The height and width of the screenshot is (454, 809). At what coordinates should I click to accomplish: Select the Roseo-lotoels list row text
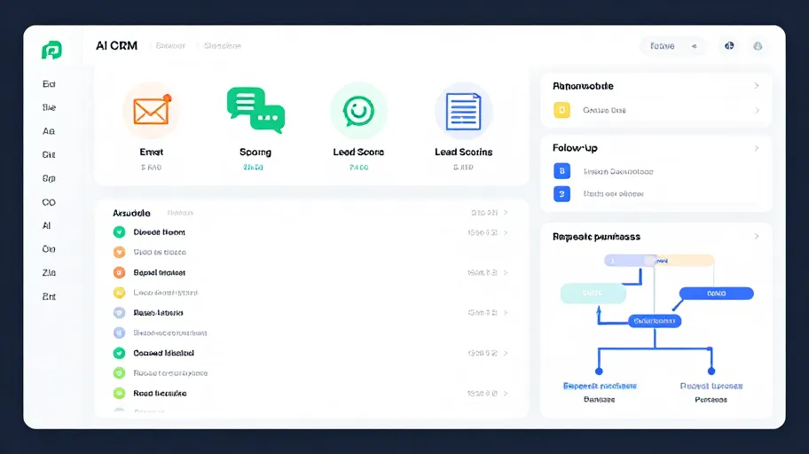coord(158,313)
